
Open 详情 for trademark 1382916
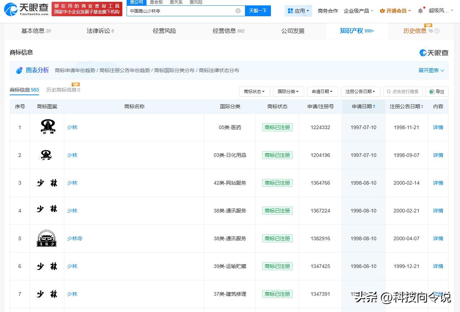click(x=438, y=238)
